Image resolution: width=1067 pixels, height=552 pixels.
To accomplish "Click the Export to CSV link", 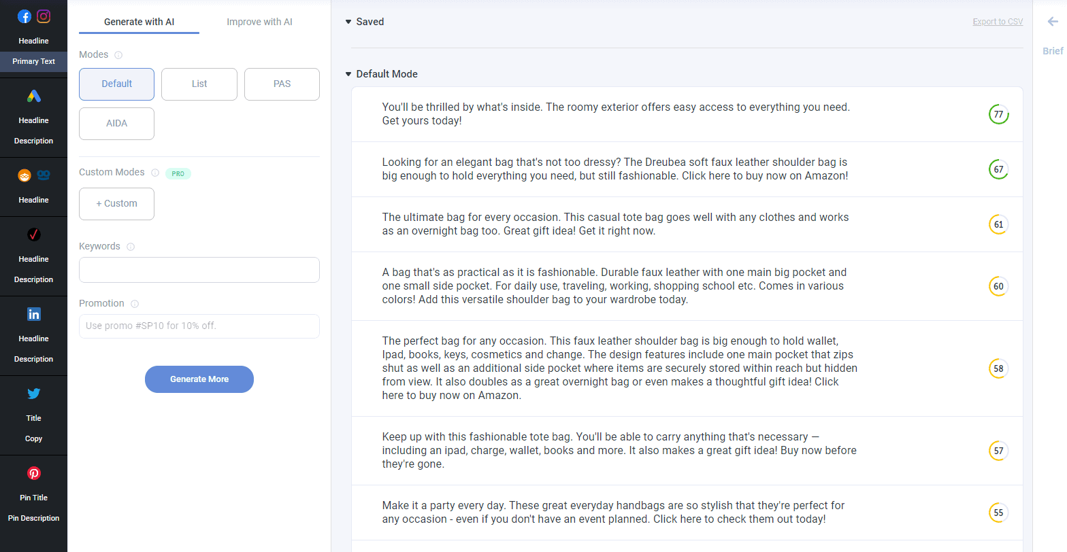I will point(998,22).
